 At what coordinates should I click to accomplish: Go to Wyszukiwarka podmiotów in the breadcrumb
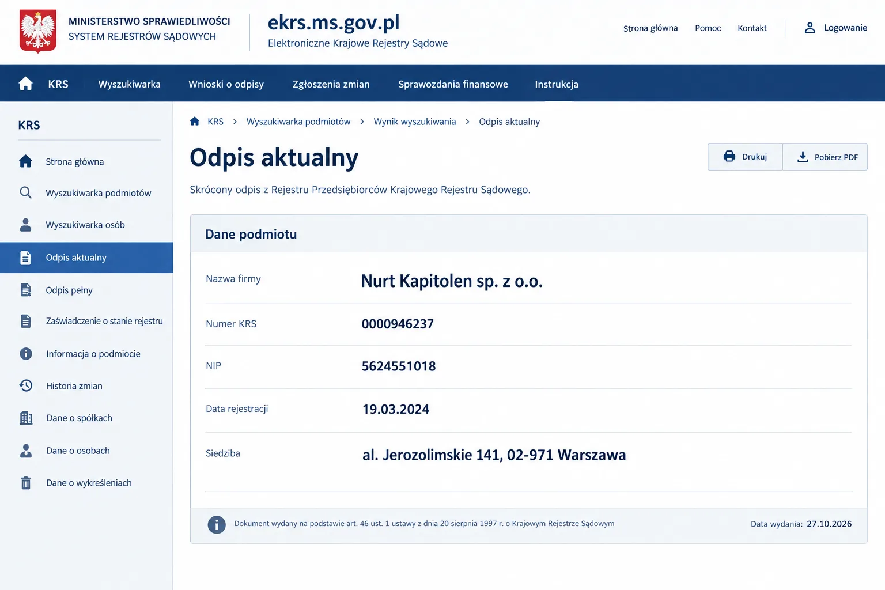point(298,122)
